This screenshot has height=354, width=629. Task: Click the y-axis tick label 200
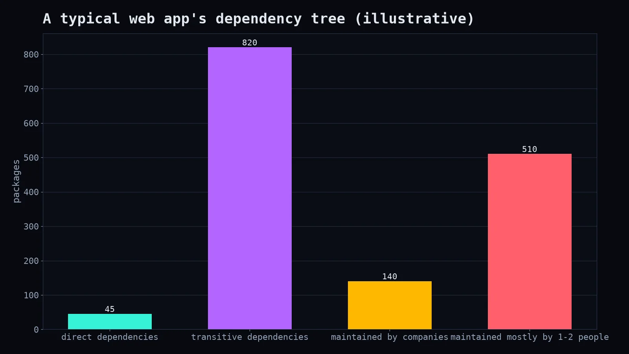click(x=31, y=261)
